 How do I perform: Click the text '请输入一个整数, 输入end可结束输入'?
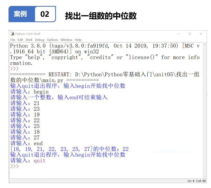59,97
